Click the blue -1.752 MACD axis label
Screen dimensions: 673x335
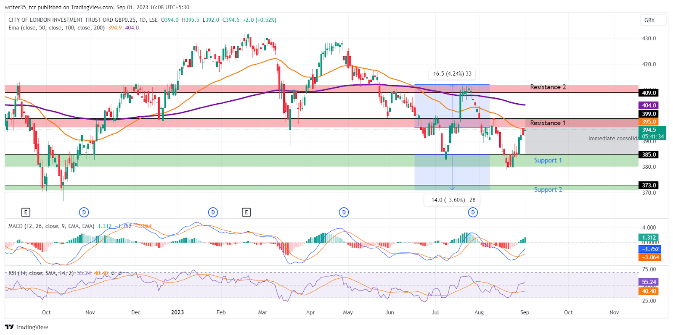point(650,249)
